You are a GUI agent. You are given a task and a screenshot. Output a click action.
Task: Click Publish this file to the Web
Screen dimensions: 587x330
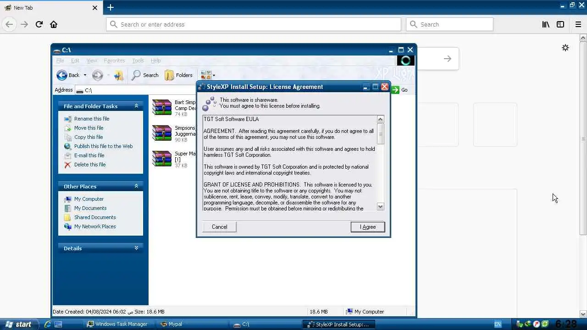tap(103, 146)
